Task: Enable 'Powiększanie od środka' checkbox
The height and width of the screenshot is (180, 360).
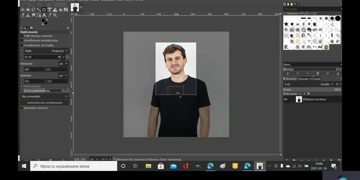Action: (x=22, y=45)
